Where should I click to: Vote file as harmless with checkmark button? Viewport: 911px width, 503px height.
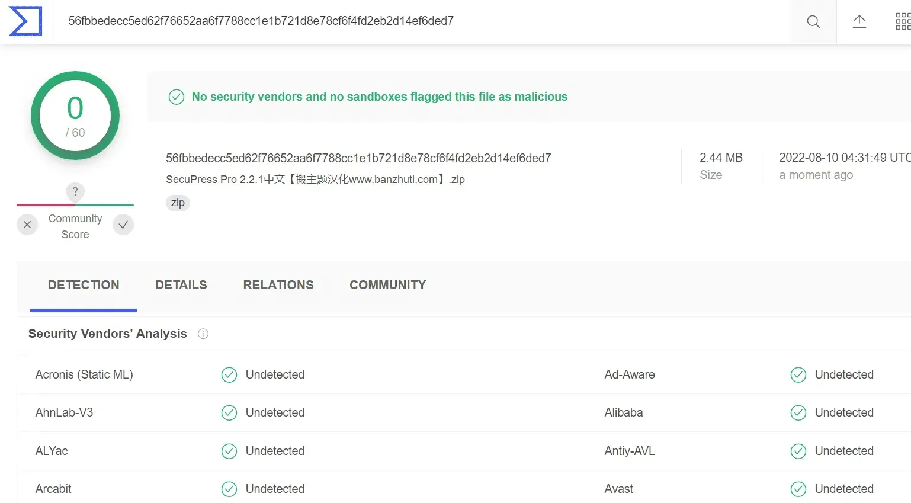click(x=123, y=225)
